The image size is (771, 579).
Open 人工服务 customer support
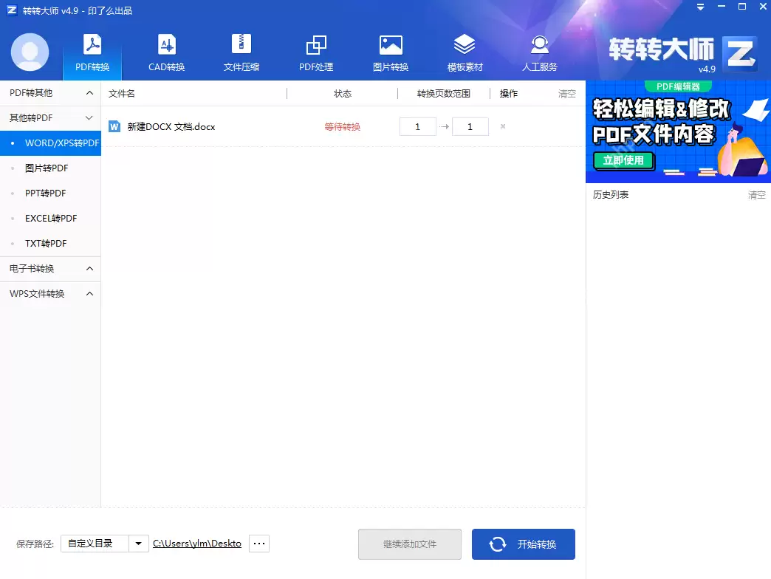539,52
